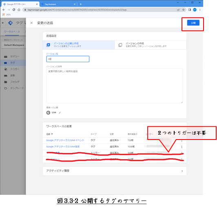Open タグ in the sidebar
The height and width of the screenshot is (214, 217).
(x=13, y=63)
